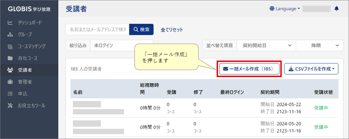Open the 降順 sort order dropdown

click(320, 46)
